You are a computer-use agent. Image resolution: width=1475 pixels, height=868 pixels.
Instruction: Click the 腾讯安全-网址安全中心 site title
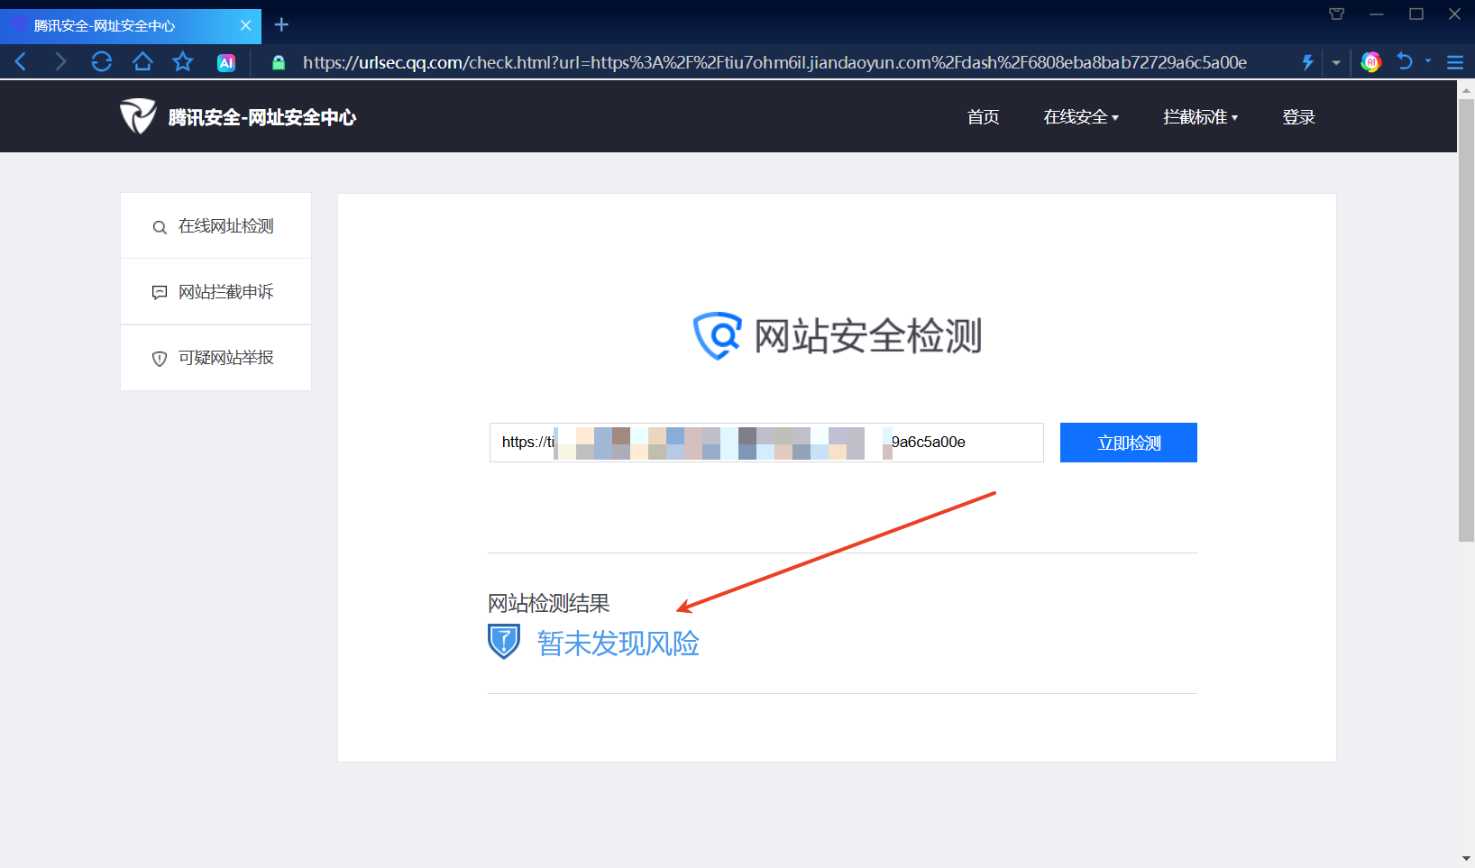(x=262, y=117)
